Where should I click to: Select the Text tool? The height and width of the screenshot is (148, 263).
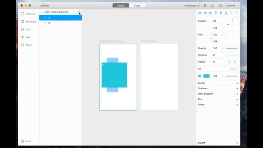coord(25,37)
